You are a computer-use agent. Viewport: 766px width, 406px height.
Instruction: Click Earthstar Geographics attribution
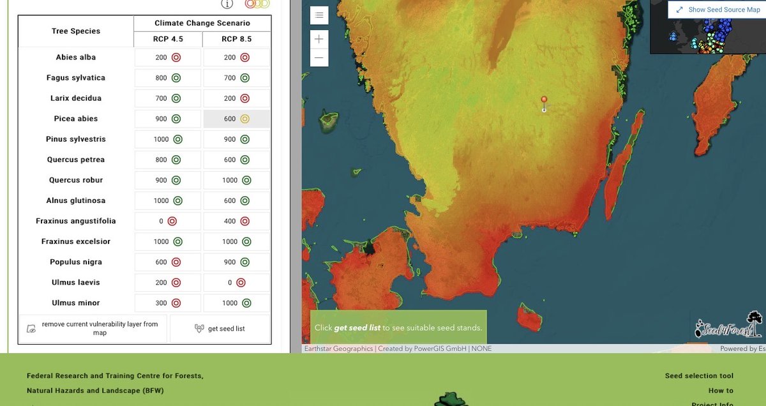click(338, 349)
